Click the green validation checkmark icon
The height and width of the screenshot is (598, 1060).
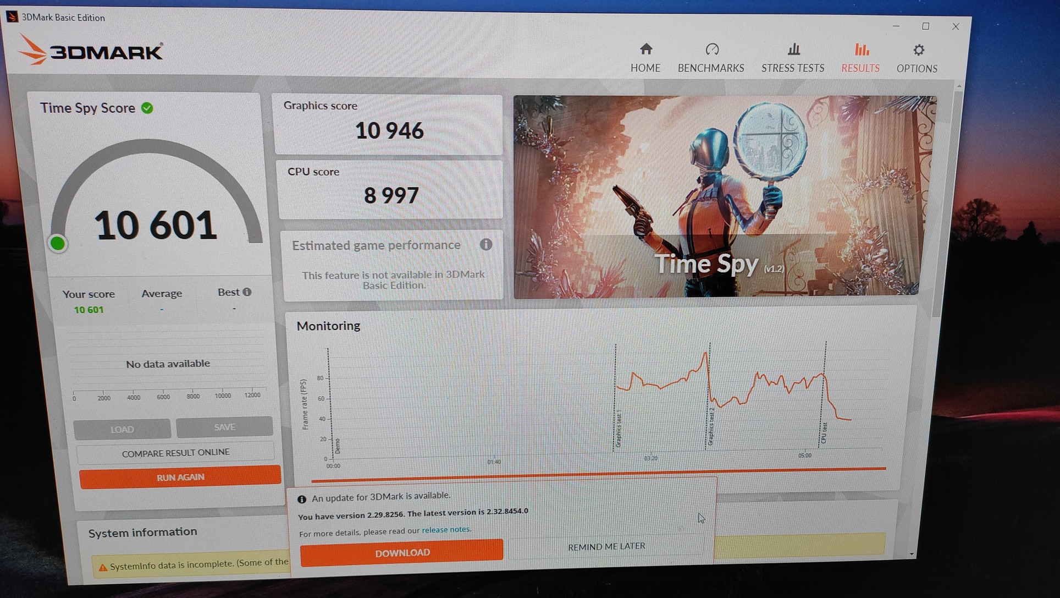coord(147,108)
